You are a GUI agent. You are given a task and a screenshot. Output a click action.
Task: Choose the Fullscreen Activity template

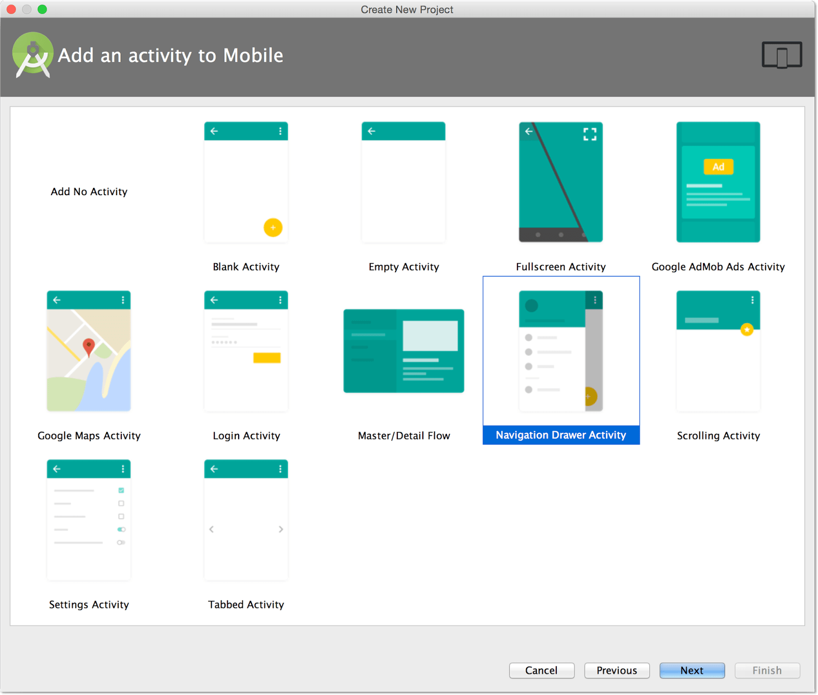(x=560, y=181)
